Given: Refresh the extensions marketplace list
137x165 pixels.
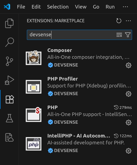Looking at the screenshot, I should point(119,21).
